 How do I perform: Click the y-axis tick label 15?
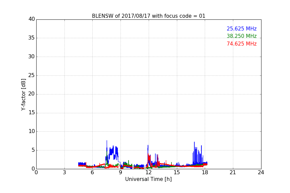click(x=32, y=113)
